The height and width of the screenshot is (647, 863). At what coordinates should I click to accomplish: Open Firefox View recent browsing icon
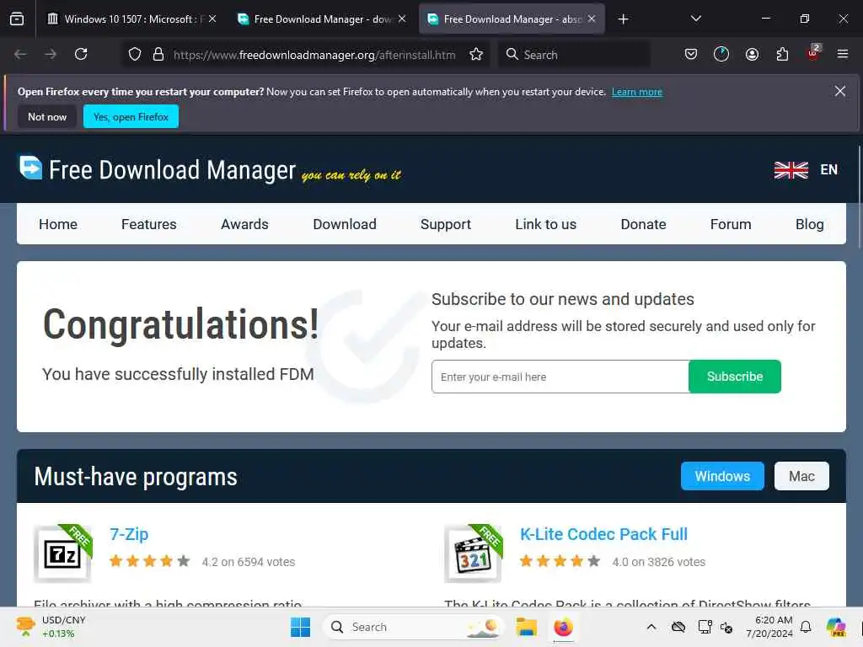(17, 19)
